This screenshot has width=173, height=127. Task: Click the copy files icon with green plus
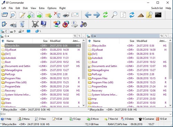(31, 15)
